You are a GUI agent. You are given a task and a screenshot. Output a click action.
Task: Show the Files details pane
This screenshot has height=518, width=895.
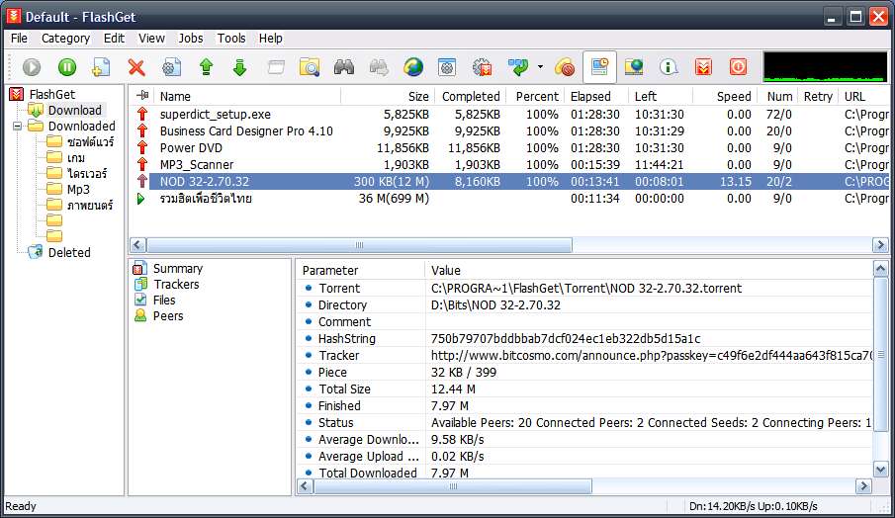click(164, 301)
